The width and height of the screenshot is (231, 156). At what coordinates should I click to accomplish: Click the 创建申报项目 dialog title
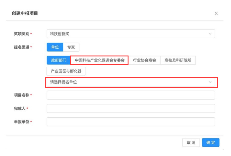pos(25,14)
